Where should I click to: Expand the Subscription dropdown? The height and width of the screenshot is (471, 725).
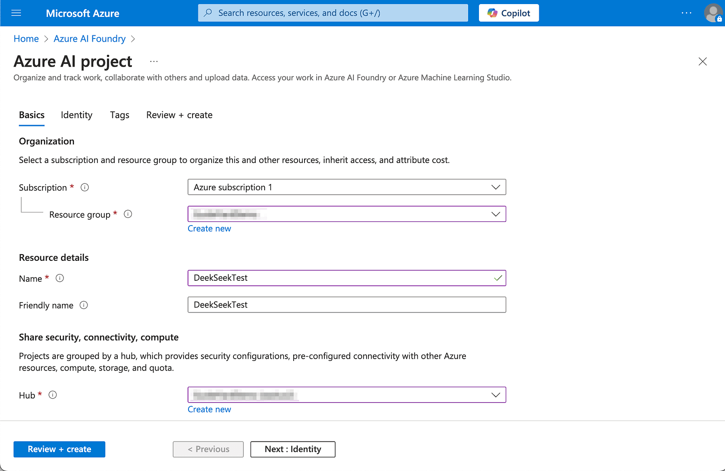(347, 187)
